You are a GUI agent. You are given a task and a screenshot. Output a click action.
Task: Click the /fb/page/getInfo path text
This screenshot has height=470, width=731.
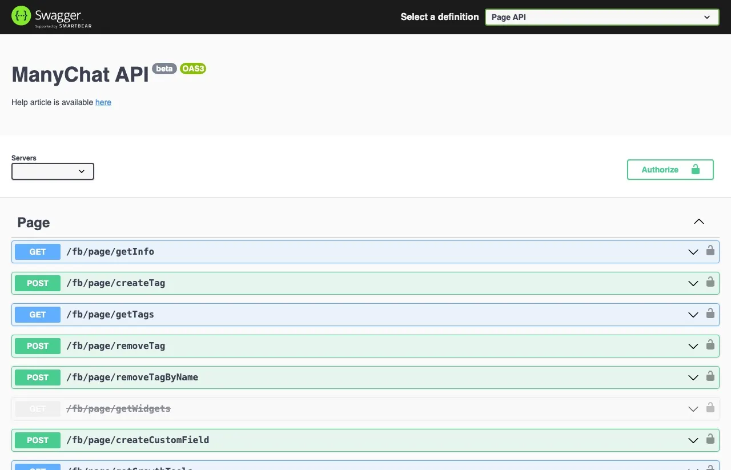(x=110, y=252)
